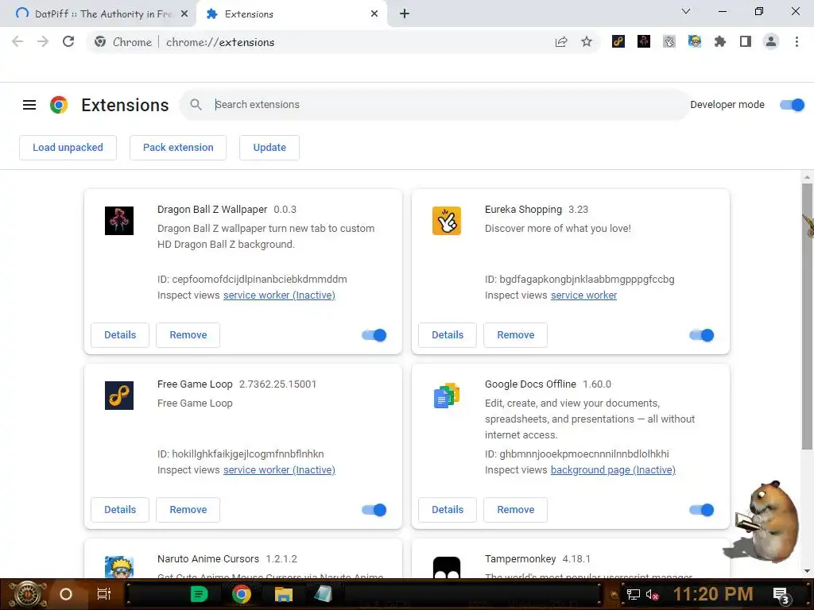Close the Extensions tab
This screenshot has width=814, height=610.
pyautogui.click(x=374, y=14)
